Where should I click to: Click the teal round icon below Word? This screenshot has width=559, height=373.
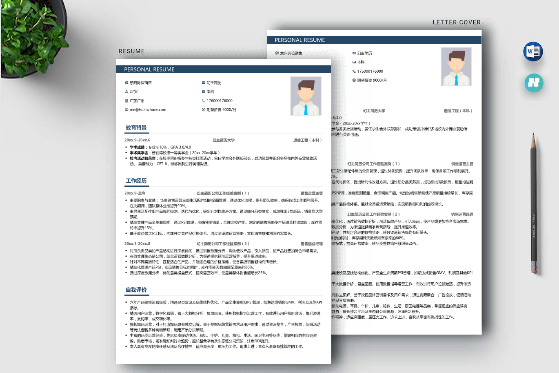pyautogui.click(x=534, y=83)
